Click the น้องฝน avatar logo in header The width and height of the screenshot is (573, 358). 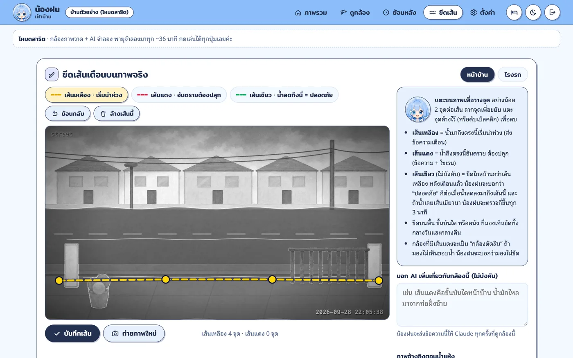[x=22, y=13]
